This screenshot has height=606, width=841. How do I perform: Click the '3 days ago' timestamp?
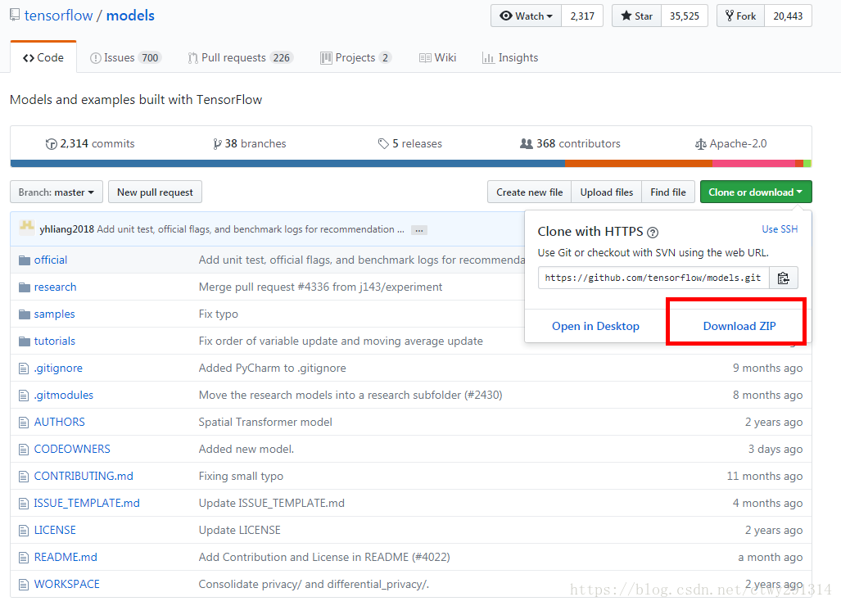(775, 450)
